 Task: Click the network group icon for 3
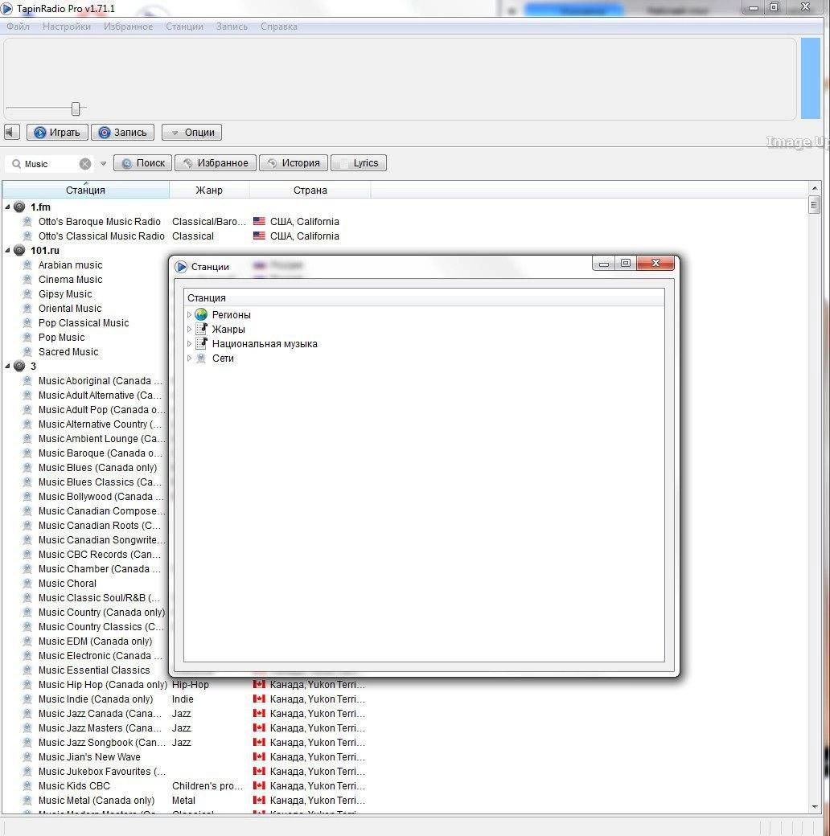(20, 366)
